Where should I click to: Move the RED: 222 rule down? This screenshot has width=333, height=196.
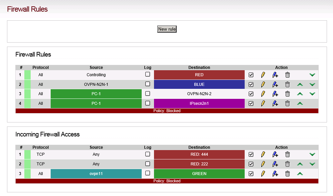(x=312, y=164)
